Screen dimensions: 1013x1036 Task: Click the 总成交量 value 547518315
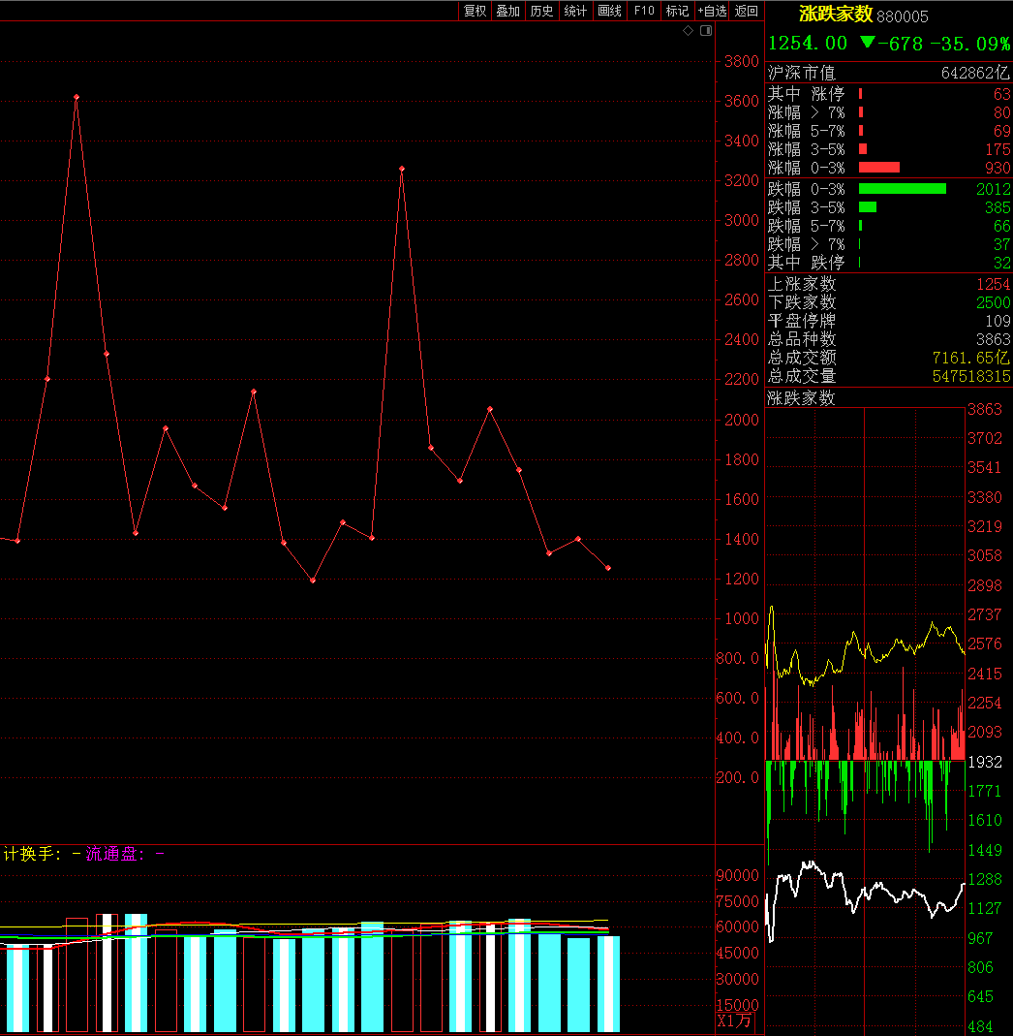[970, 377]
